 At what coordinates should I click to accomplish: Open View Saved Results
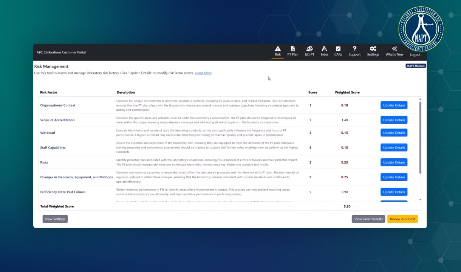tap(368, 219)
